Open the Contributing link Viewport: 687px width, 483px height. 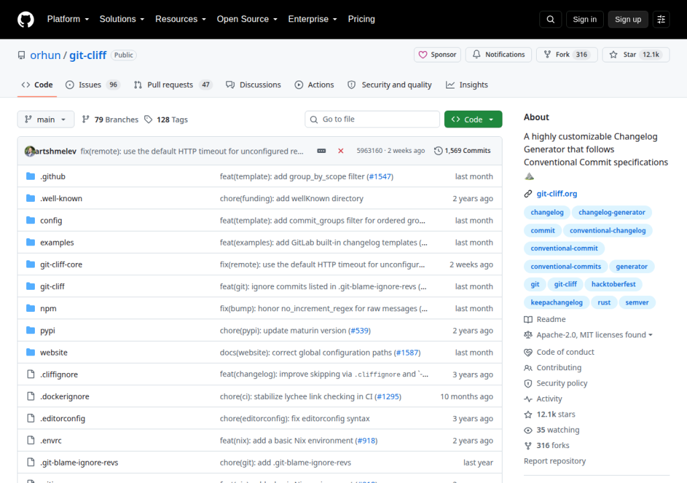559,368
